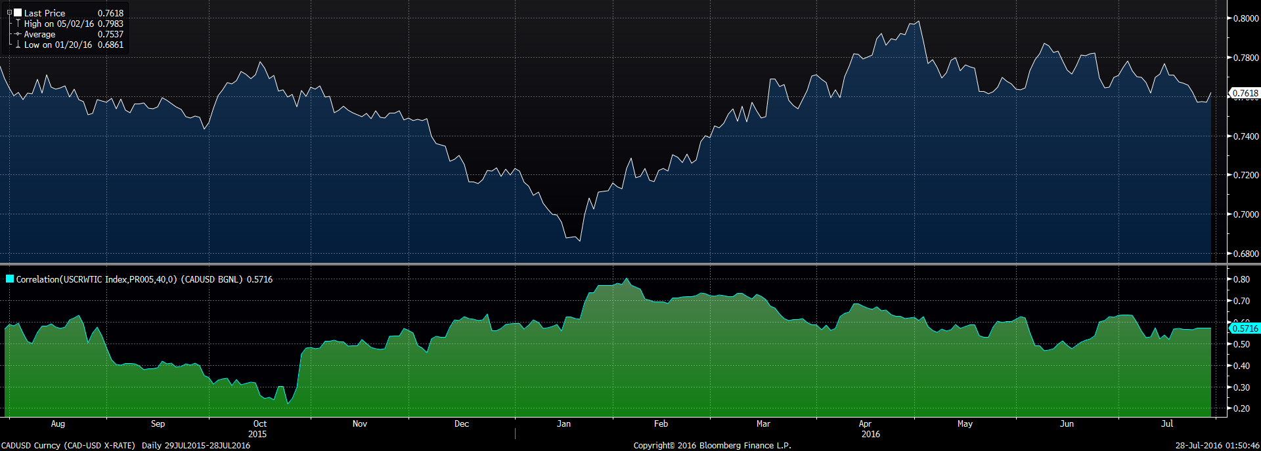Screen dimensions: 1261x451
Task: Click the white Last Price color swatch
Action: point(18,12)
